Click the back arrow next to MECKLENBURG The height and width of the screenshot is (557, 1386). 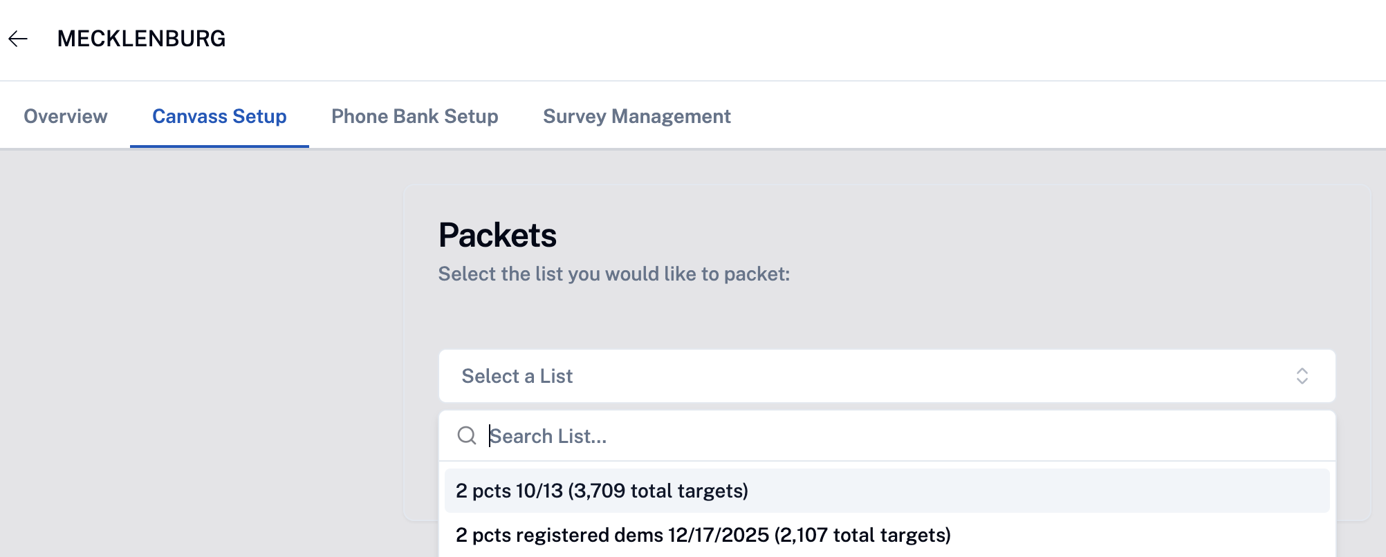click(18, 39)
